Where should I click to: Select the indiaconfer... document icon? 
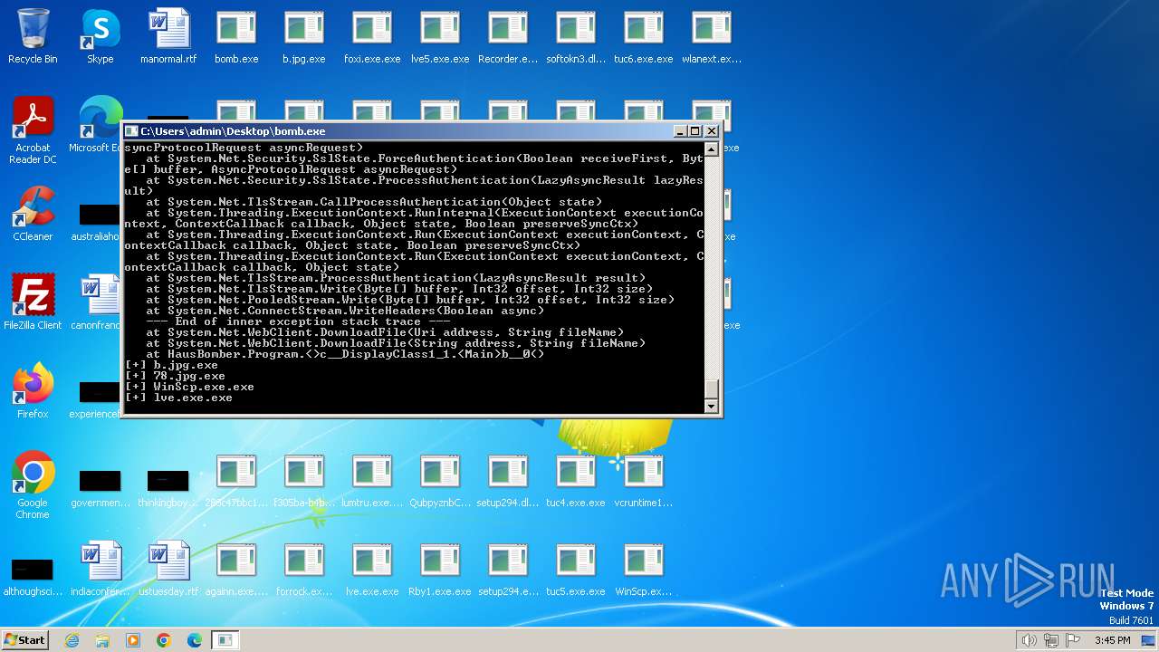(x=101, y=569)
